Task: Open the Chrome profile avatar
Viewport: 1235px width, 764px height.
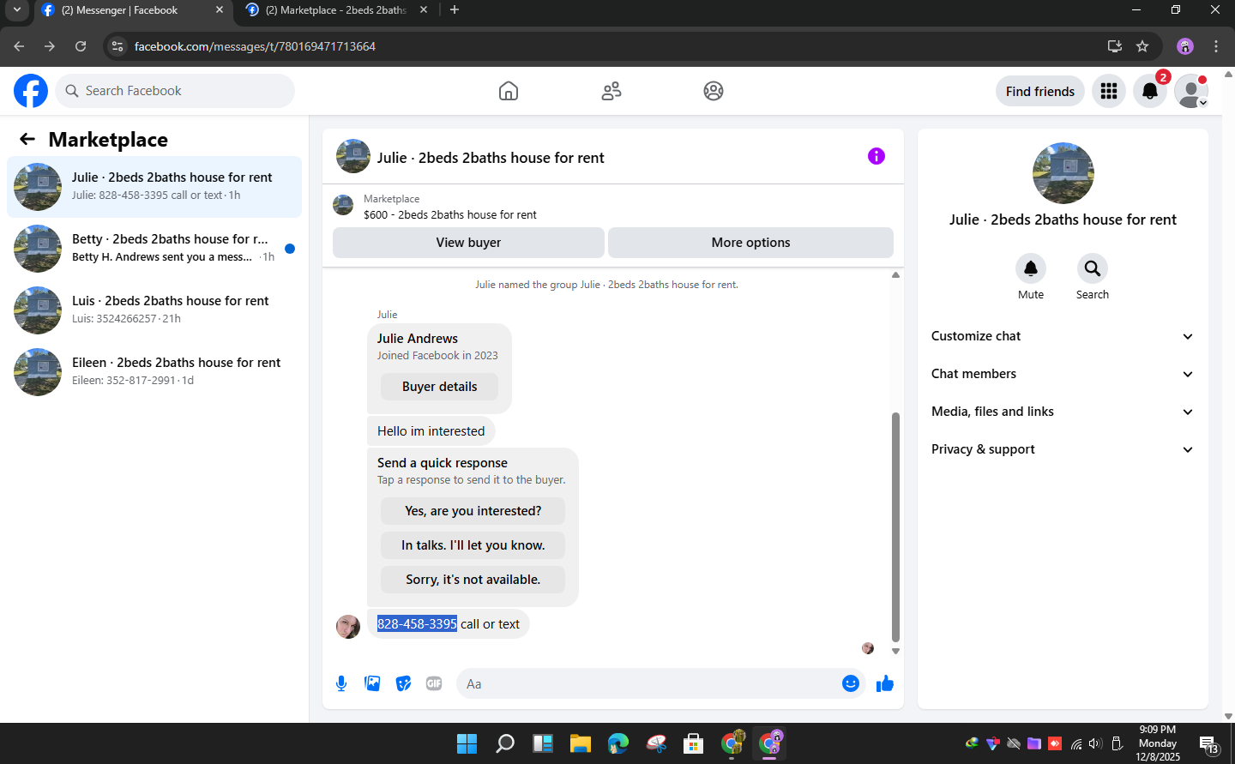Action: click(1185, 46)
